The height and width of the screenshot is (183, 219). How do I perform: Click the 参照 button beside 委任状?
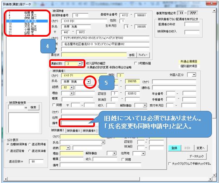[x=132, y=55]
